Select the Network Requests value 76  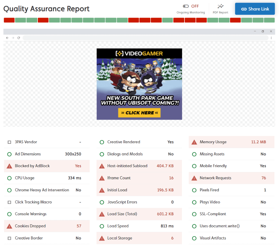[x=264, y=178]
